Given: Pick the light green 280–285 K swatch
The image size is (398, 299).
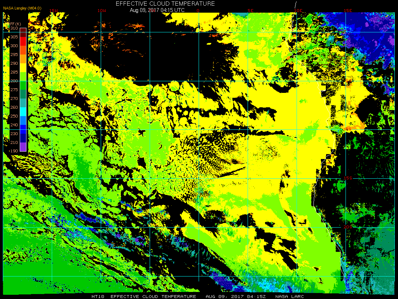Looking at the screenshot, I should click(x=23, y=77).
